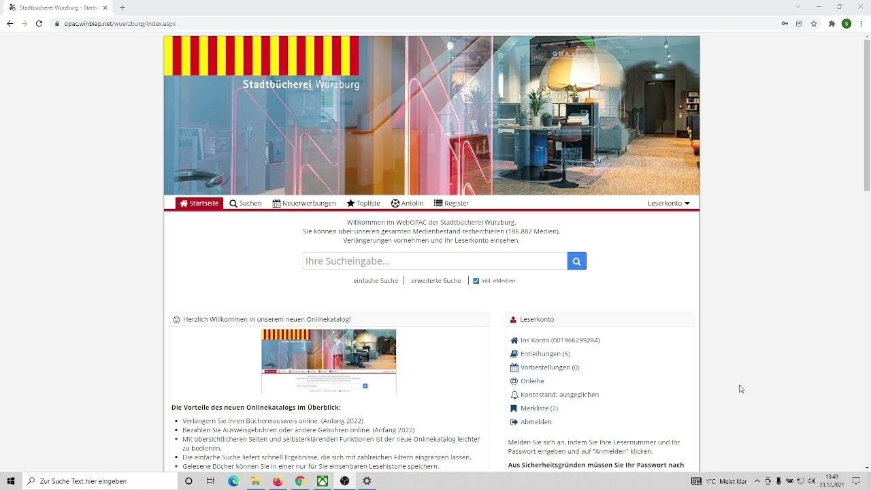Focus the Ihre Sucheingabe search field
Viewport: 871px width, 490px height.
point(435,261)
